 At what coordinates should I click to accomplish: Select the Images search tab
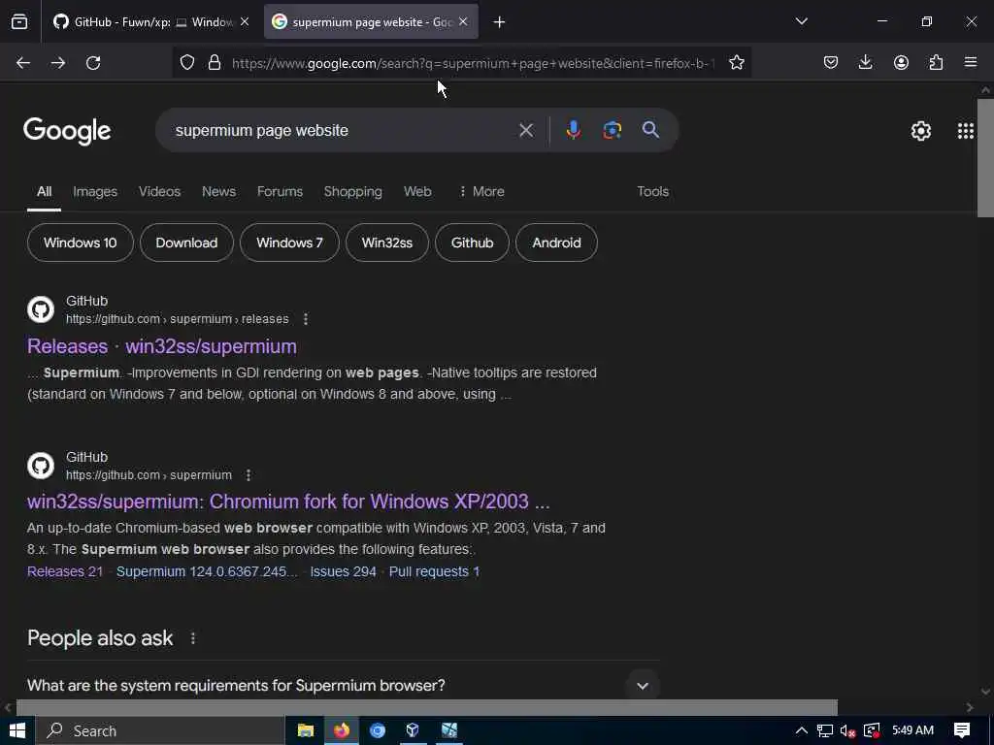click(x=95, y=191)
